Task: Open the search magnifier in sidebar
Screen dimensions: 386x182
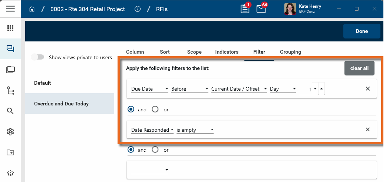Action: 10,111
